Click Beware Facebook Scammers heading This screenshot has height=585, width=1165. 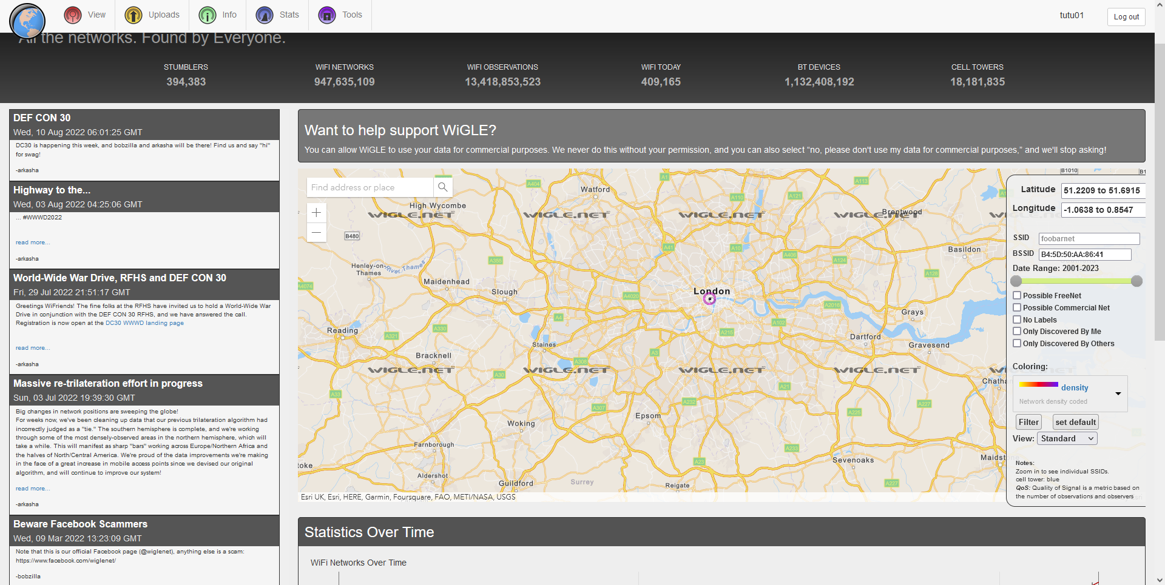(80, 524)
